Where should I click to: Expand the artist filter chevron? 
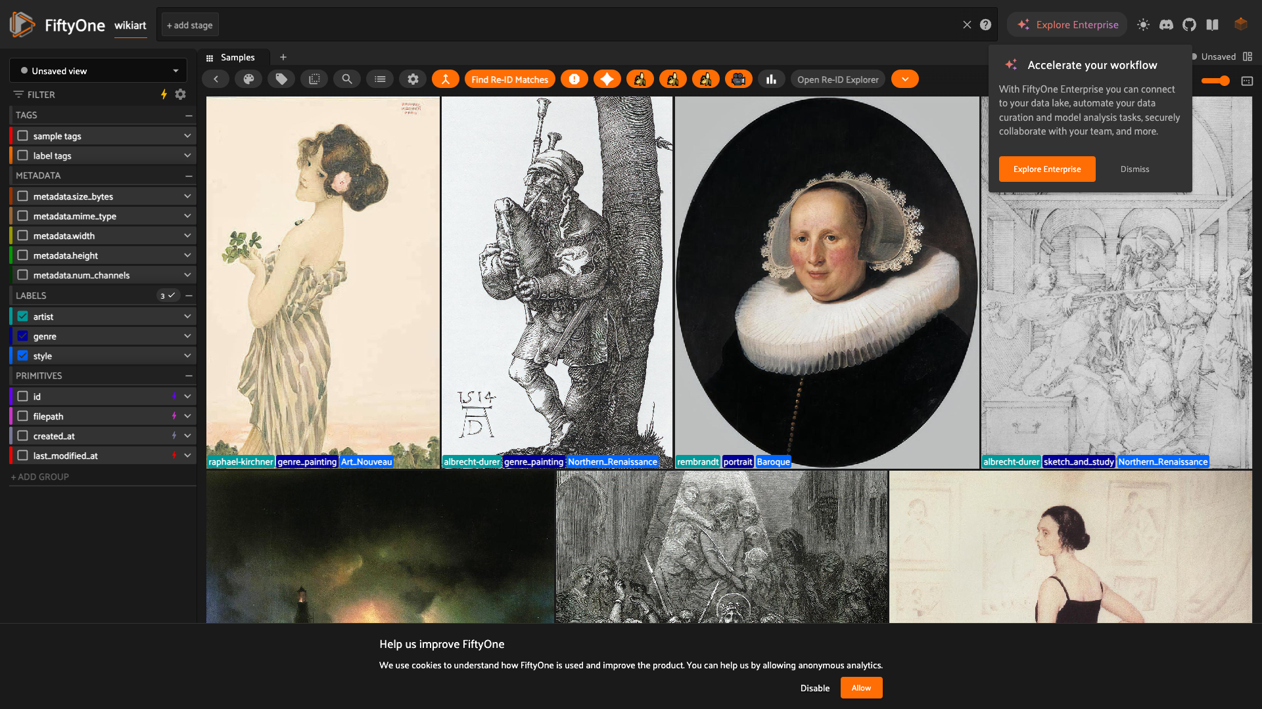(x=187, y=316)
